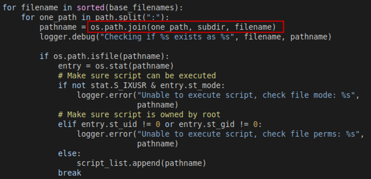Click the 'pathname =' variable assignment

click(x=63, y=27)
